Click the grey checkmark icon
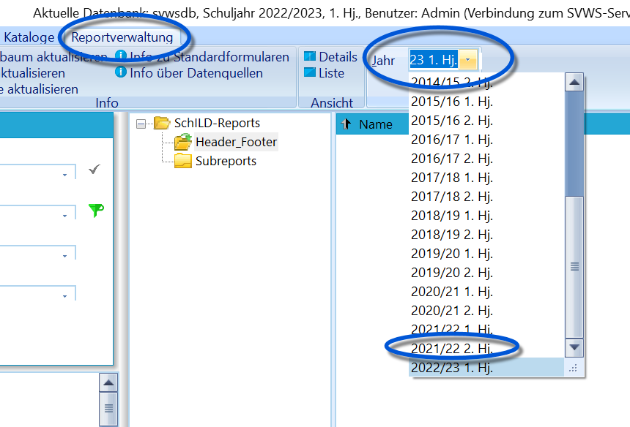Viewport: 630px width, 427px height. (x=94, y=170)
